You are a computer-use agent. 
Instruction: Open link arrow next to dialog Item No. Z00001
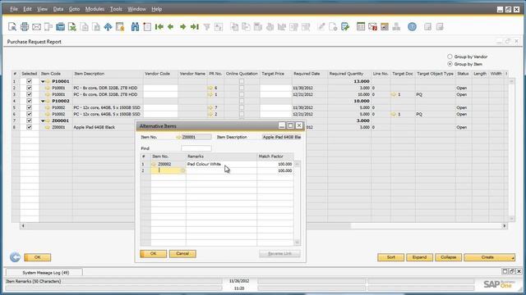178,137
